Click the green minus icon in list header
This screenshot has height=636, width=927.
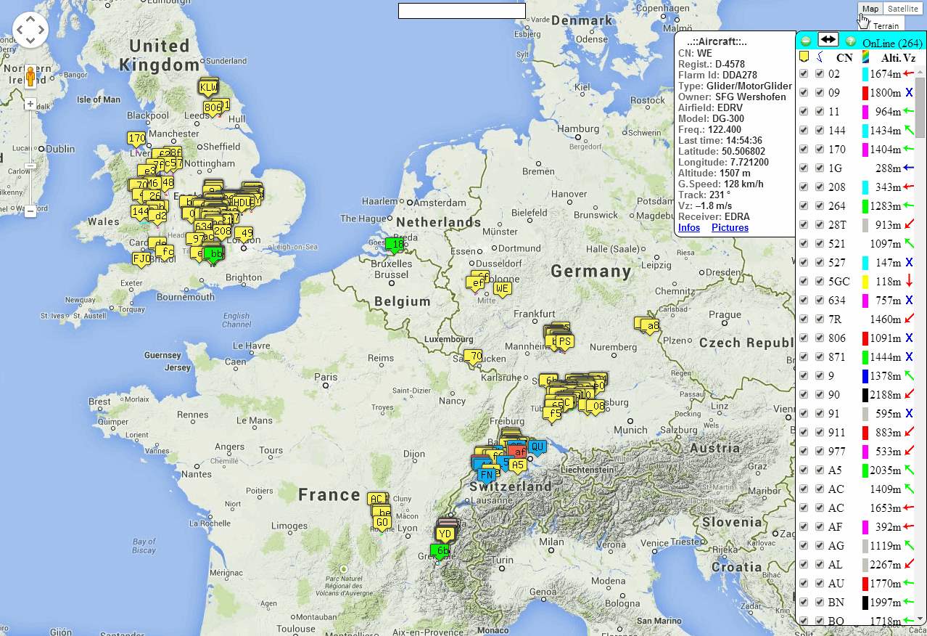(x=805, y=41)
